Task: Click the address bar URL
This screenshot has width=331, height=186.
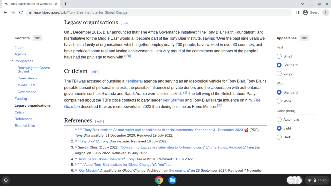Action: pyautogui.click(x=81, y=13)
